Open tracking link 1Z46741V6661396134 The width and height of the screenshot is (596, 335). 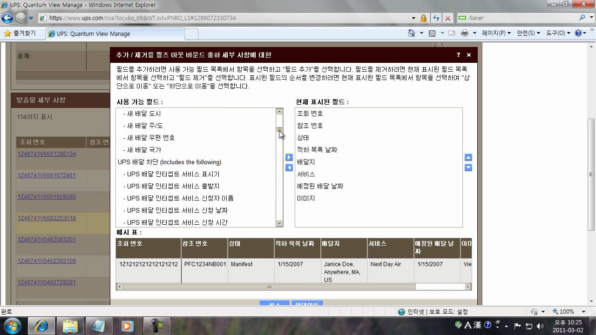[47, 154]
